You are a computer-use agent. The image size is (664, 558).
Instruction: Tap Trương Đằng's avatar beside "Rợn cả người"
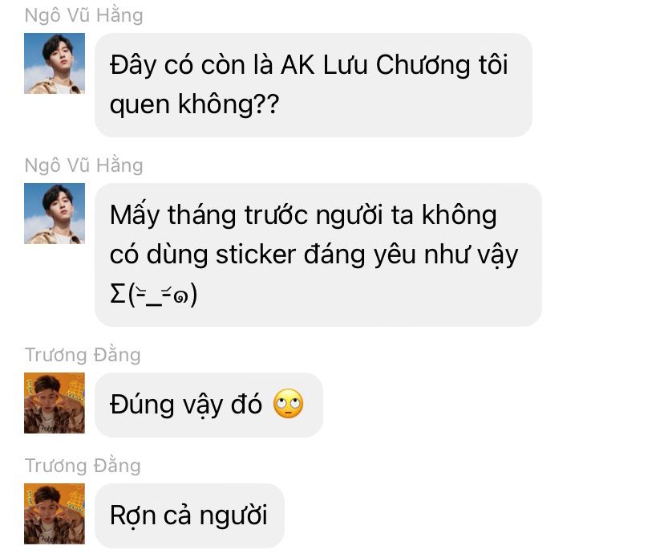55,514
